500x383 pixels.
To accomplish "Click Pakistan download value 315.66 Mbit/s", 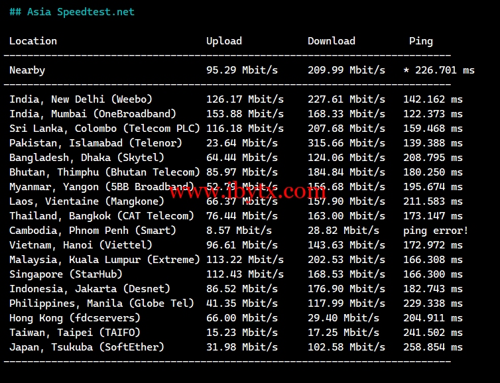I will [346, 143].
